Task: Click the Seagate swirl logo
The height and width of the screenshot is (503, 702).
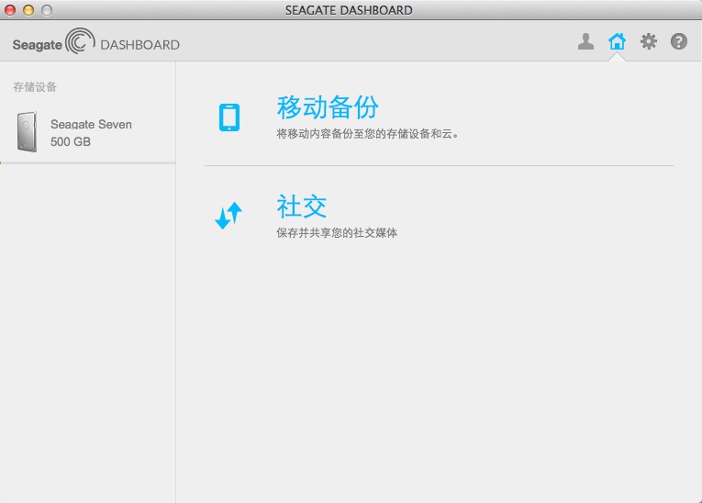Action: [x=80, y=41]
